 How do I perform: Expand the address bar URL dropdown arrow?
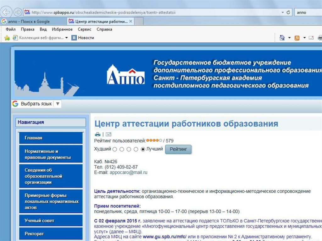pyautogui.click(x=282, y=13)
